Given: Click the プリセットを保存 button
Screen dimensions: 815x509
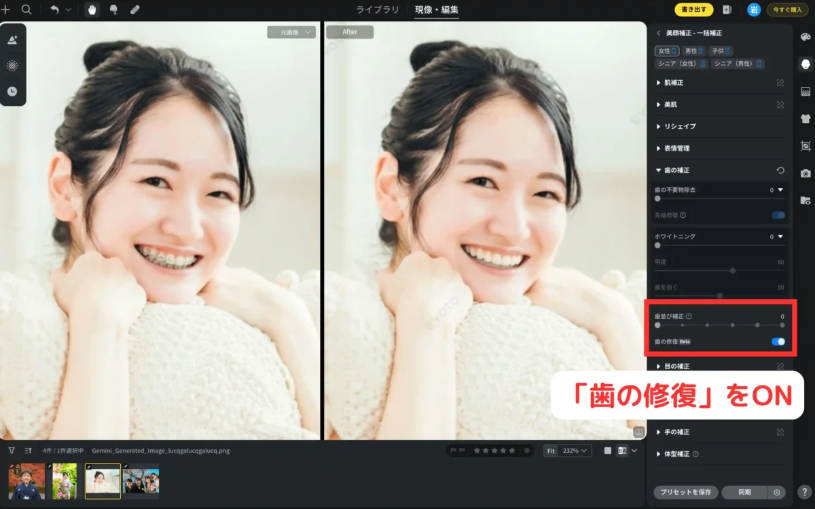Looking at the screenshot, I should tap(685, 493).
